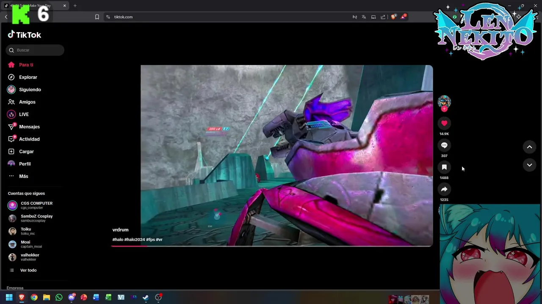Click the autoplay-blocked media toolbar icon
The width and height of the screenshot is (542, 304).
coord(354,17)
